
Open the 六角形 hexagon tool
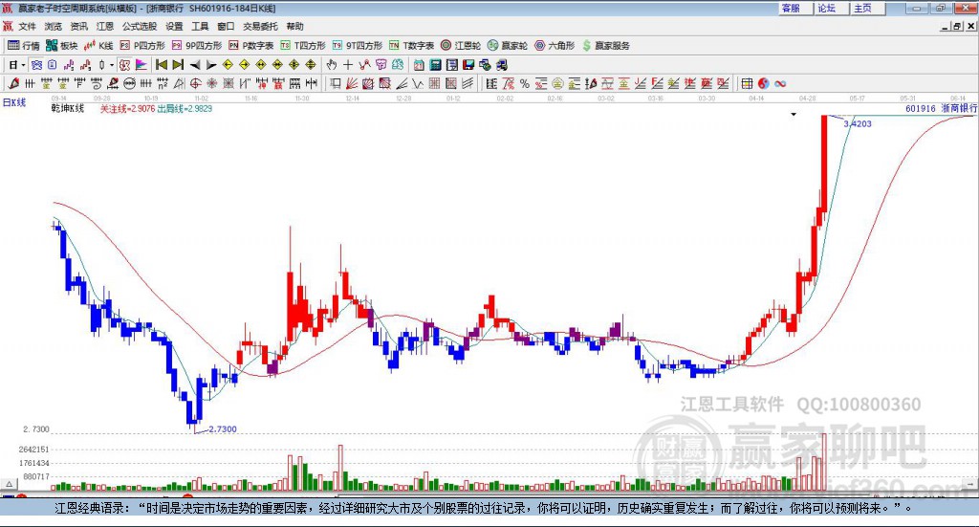pos(555,46)
